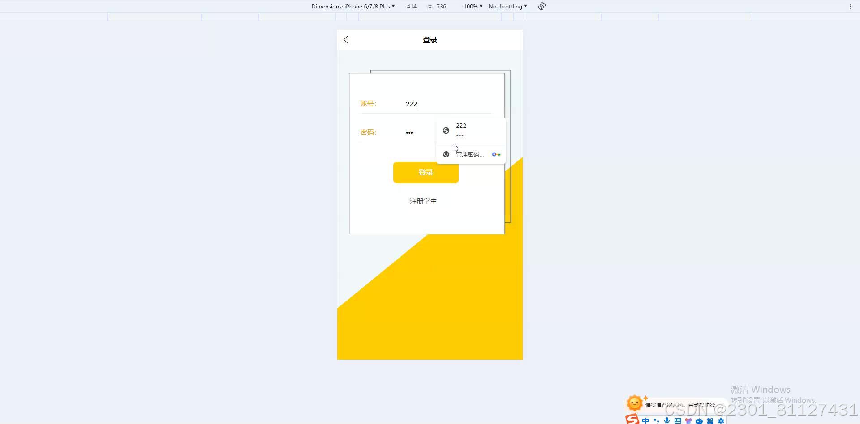Click the Sogou microphone voice input icon
The height and width of the screenshot is (424, 860).
tap(667, 420)
